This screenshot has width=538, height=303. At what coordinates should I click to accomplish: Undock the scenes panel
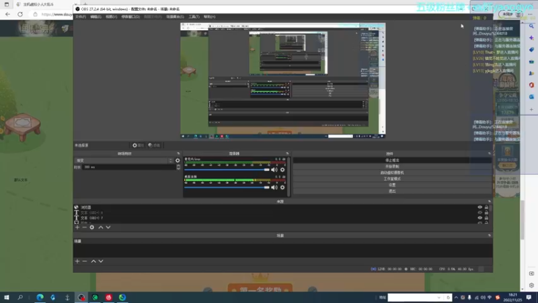pyautogui.click(x=490, y=235)
